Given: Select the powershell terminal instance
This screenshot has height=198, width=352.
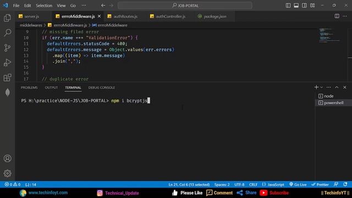Looking at the screenshot, I should pyautogui.click(x=333, y=103).
